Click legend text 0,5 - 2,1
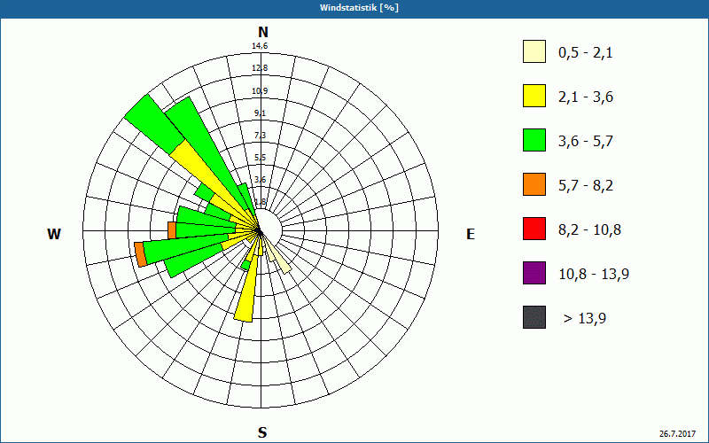 586,53
